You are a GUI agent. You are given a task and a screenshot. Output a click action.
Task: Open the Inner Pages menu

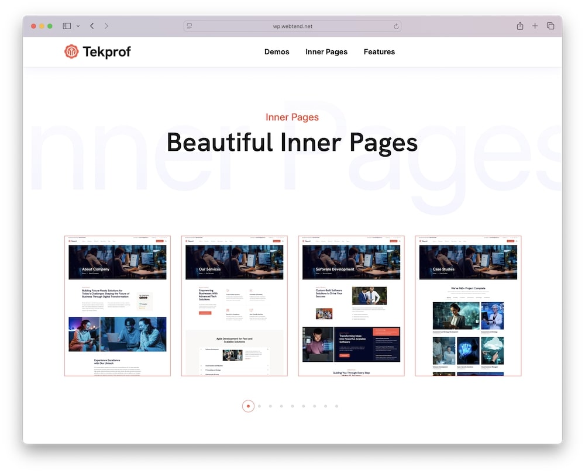point(326,52)
